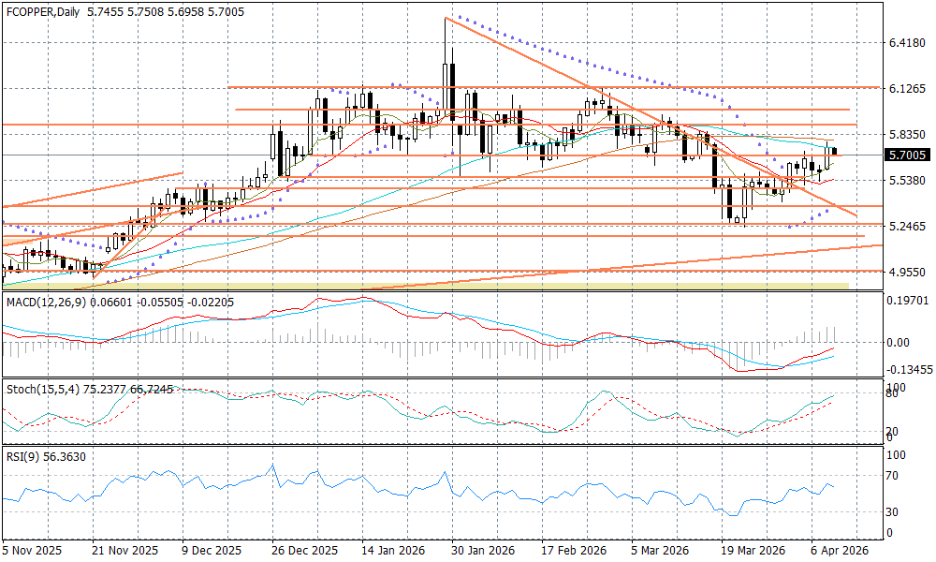Viewport: 936px width, 562px height.
Task: Click the MACD -0.13455 scale value
Action: (x=909, y=370)
